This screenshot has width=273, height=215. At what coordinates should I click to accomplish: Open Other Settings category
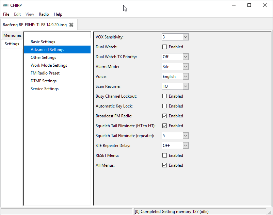click(x=57, y=57)
